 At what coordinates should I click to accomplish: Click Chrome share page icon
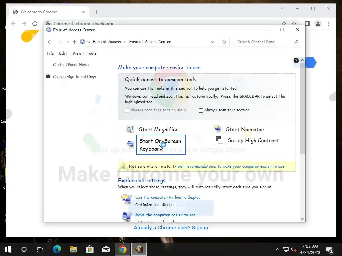283,23
